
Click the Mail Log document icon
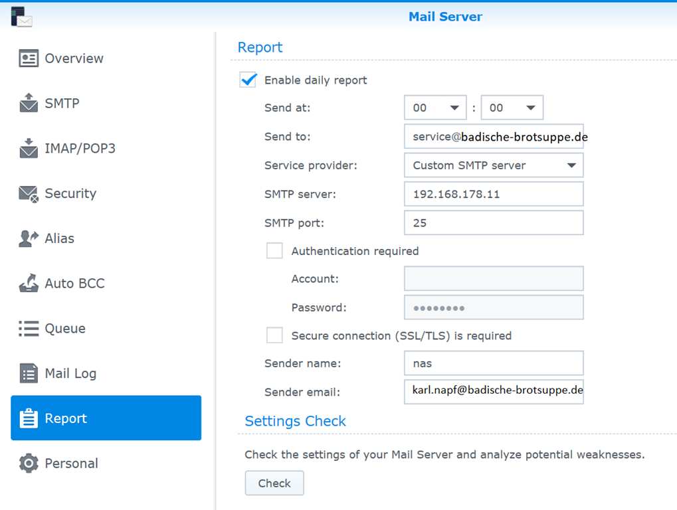click(x=29, y=373)
